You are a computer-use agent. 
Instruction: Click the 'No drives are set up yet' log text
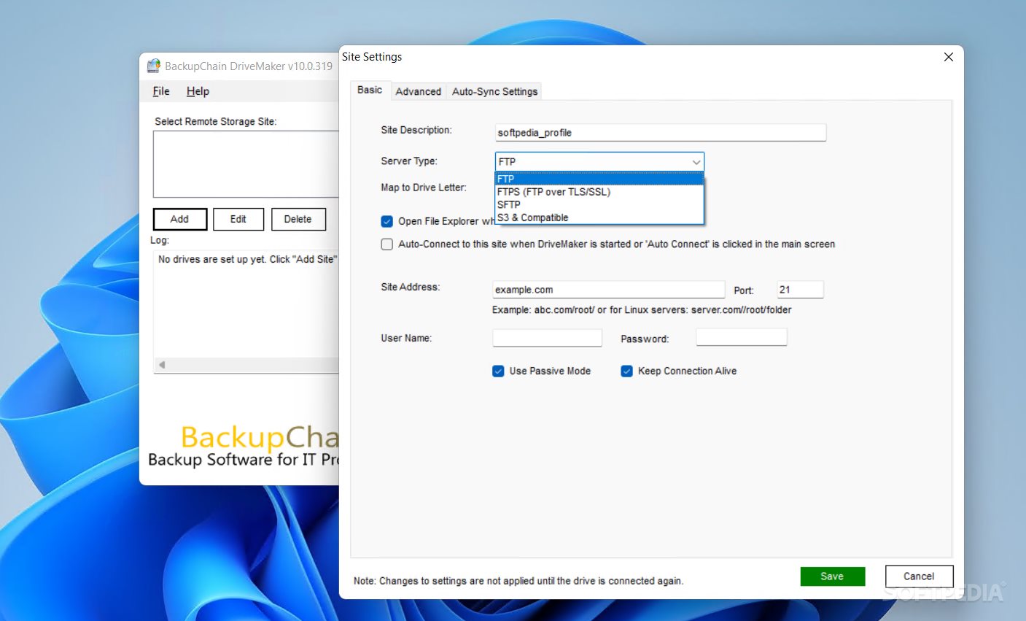click(248, 259)
